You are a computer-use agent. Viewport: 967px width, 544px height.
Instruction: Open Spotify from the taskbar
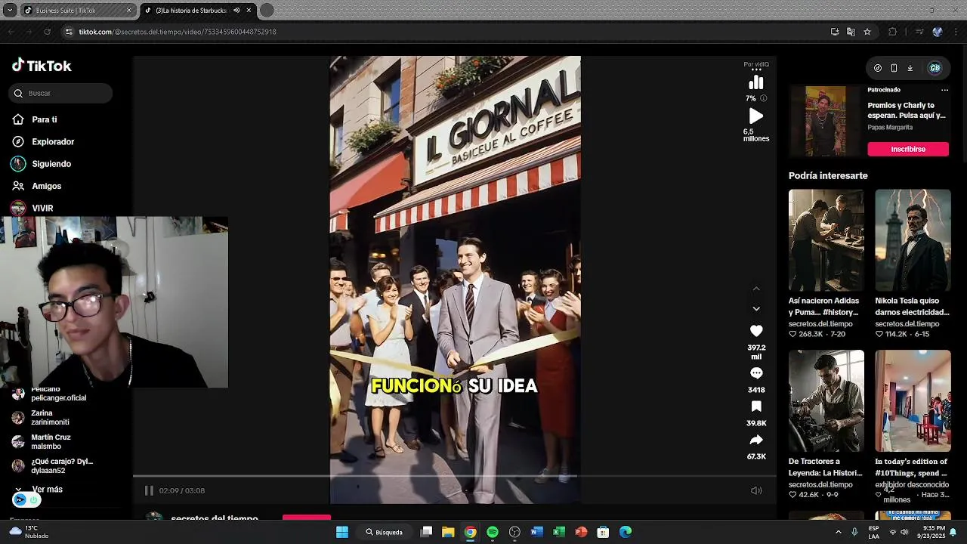493,532
